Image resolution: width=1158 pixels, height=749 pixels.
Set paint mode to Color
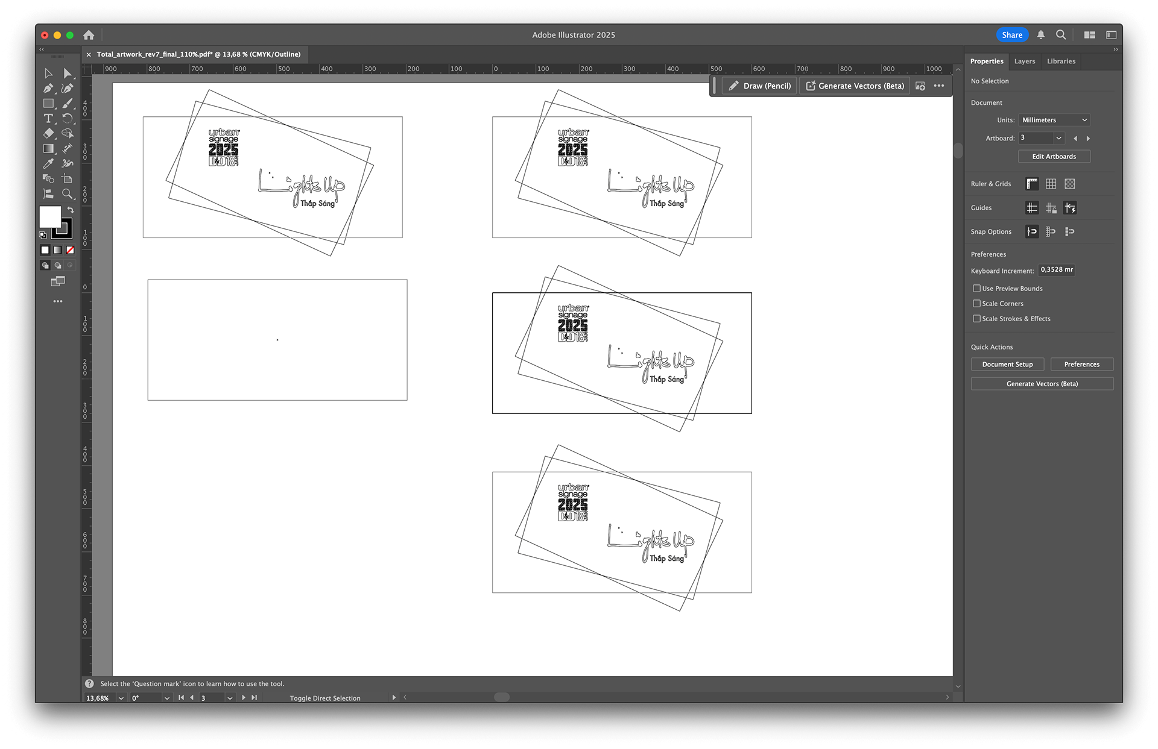pyautogui.click(x=45, y=249)
